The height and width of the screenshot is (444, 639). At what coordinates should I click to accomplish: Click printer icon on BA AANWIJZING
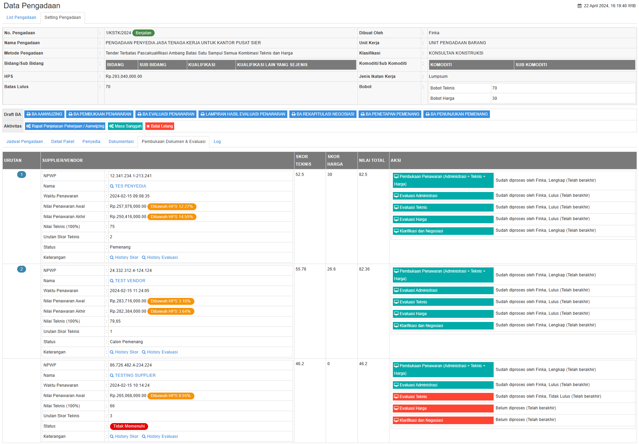pyautogui.click(x=29, y=114)
